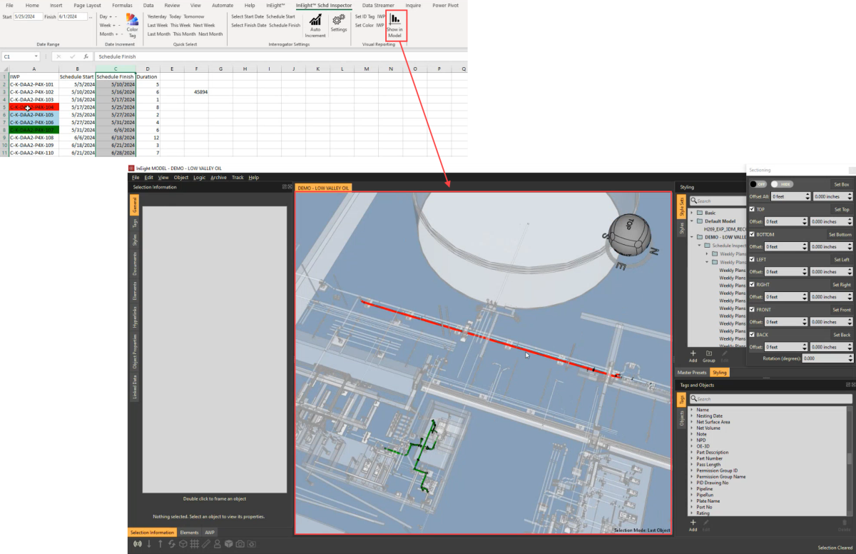This screenshot has width=856, height=554.
Task: Click the Set Box button
Action: 842,184
